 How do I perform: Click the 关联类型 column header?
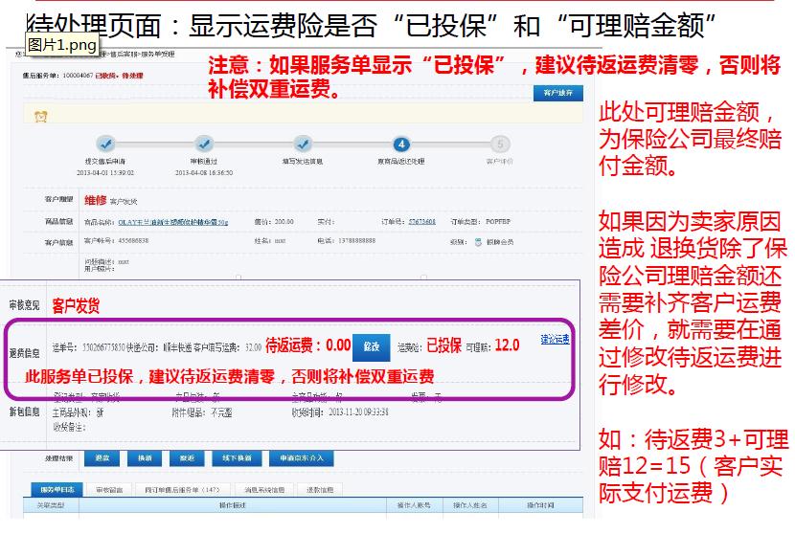(x=51, y=505)
